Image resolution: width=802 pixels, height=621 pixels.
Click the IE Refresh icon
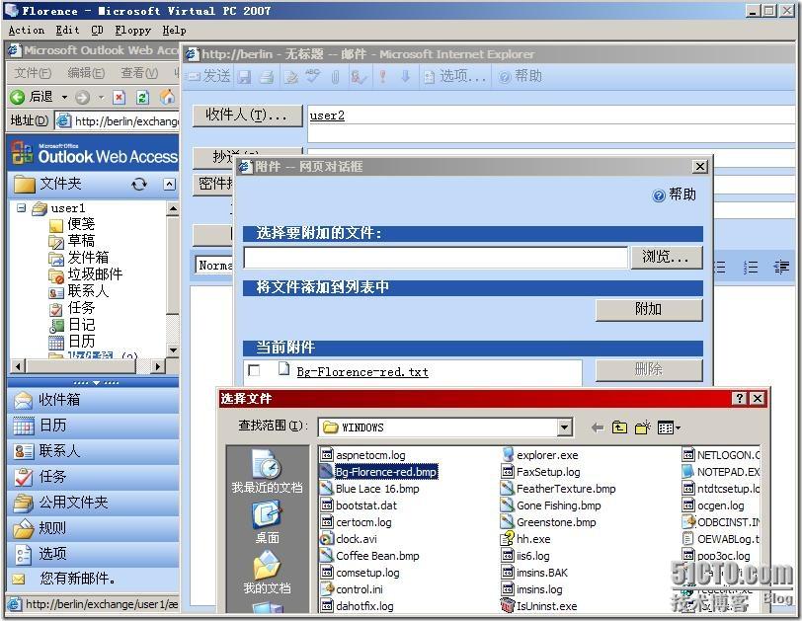[142, 97]
